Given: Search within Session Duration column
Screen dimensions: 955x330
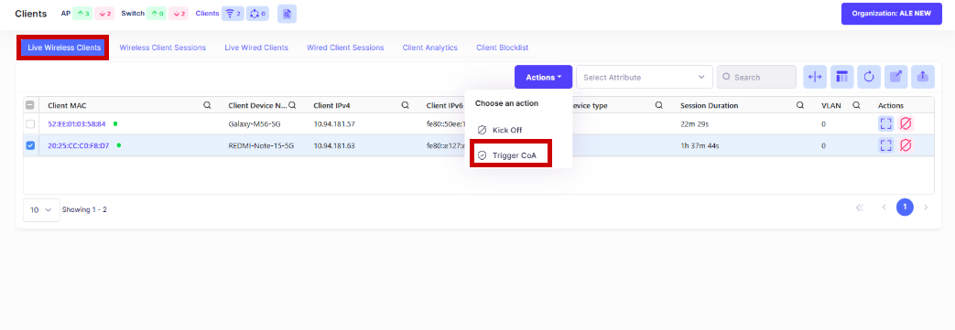Looking at the screenshot, I should [800, 105].
